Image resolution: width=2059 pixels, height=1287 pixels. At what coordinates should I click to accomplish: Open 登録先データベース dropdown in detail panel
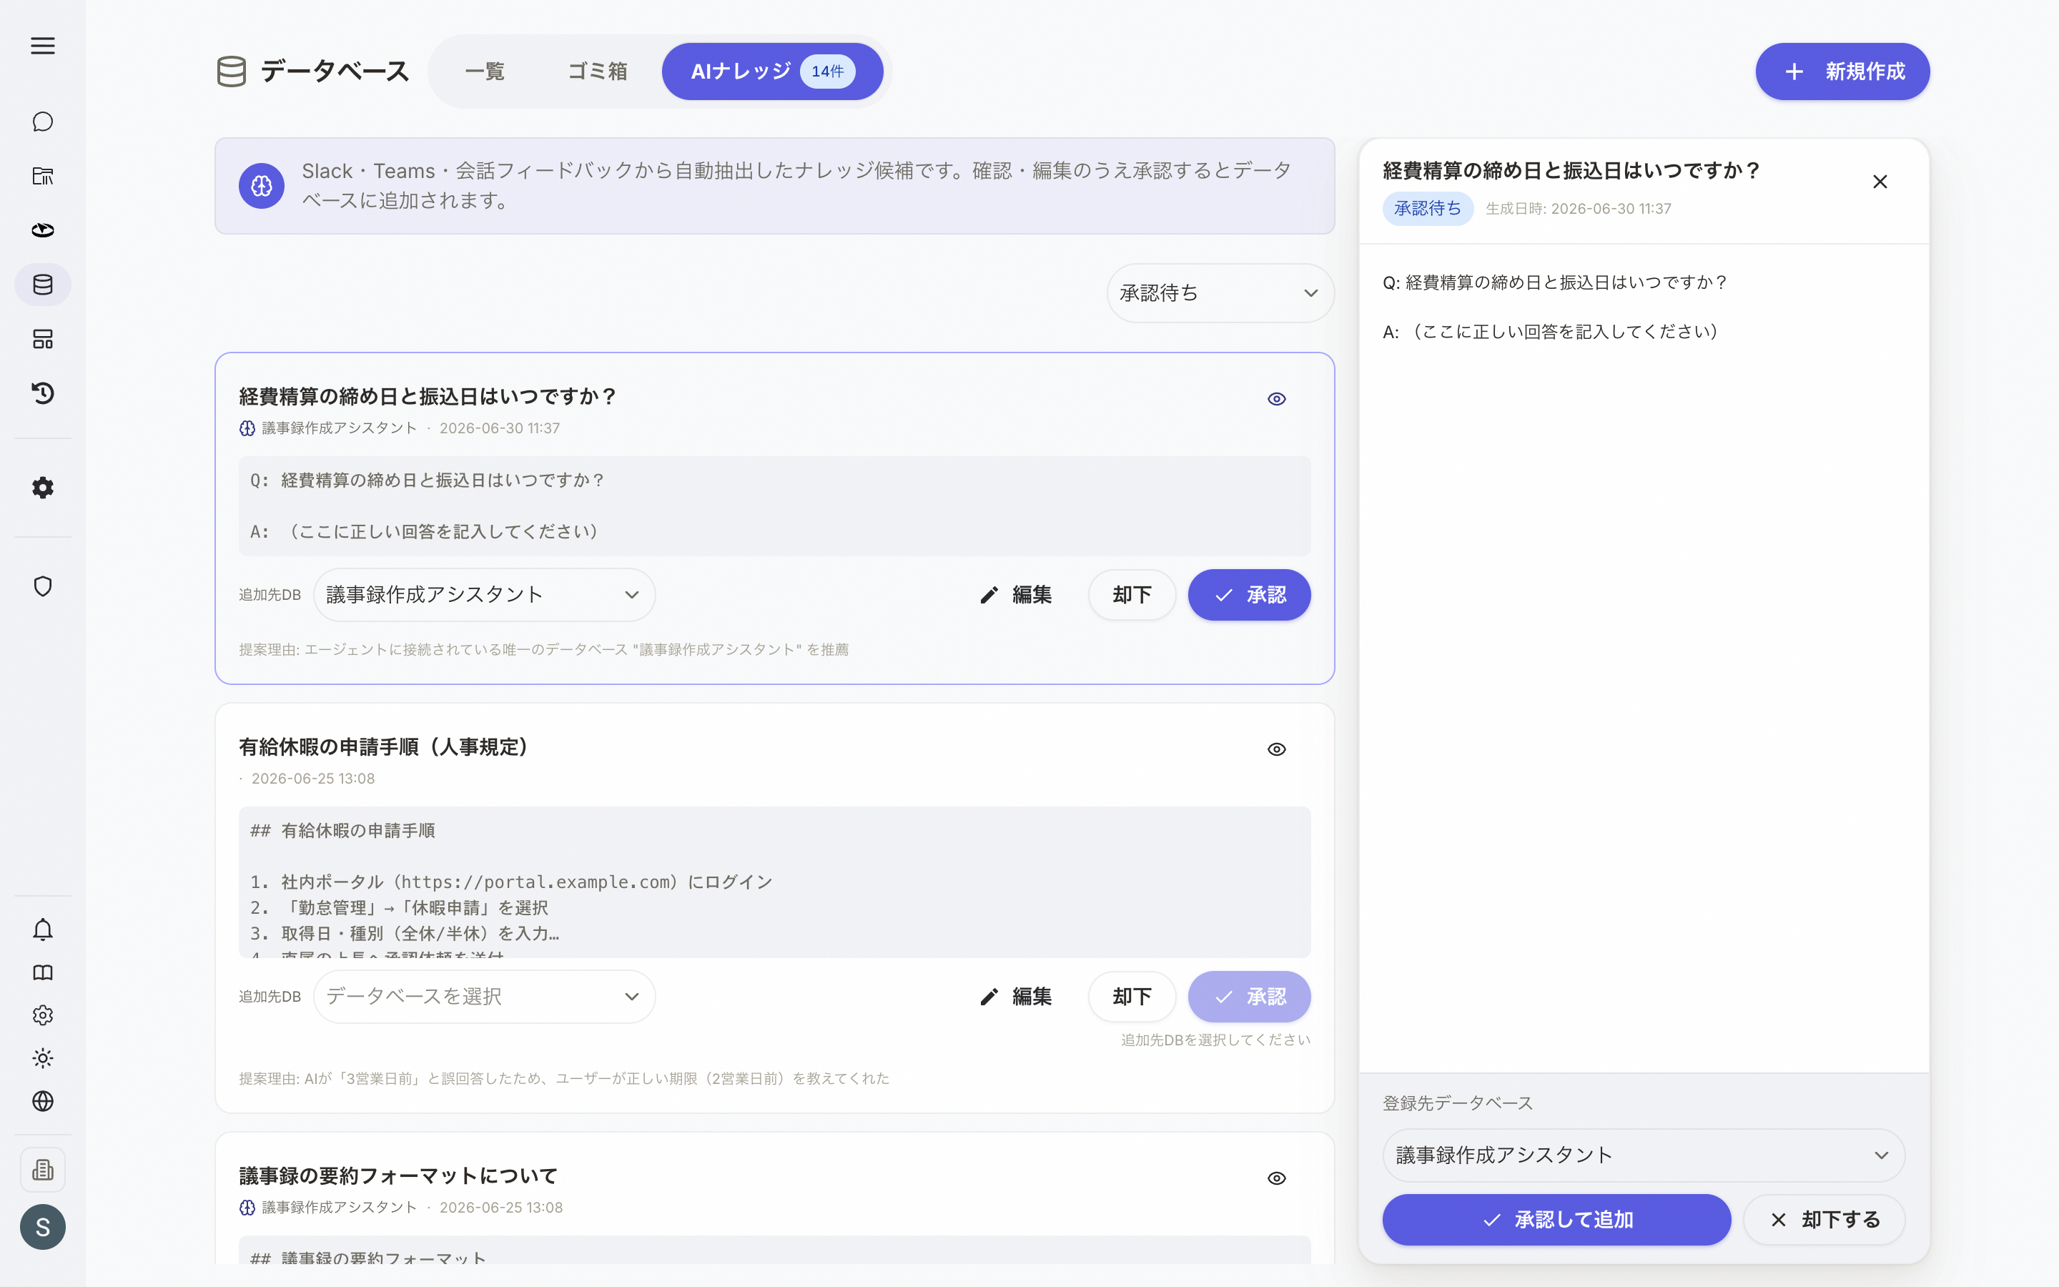pyautogui.click(x=1643, y=1155)
